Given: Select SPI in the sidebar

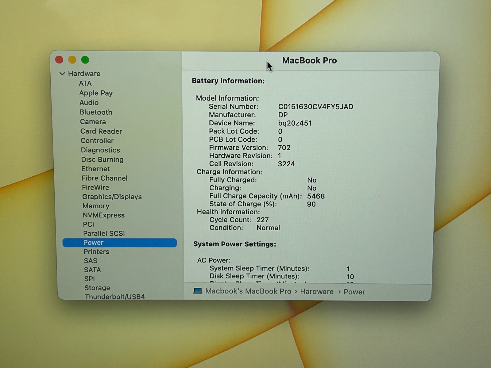Looking at the screenshot, I should (x=90, y=279).
